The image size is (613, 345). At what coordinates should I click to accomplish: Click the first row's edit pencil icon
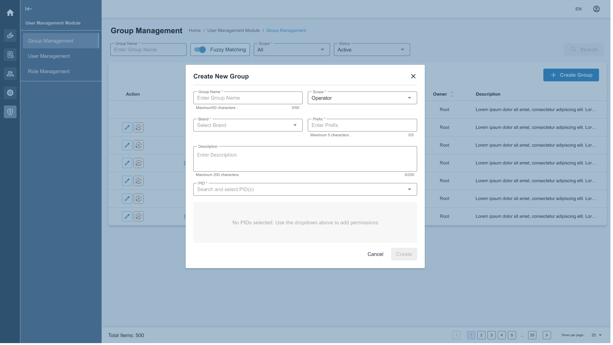pos(127,128)
